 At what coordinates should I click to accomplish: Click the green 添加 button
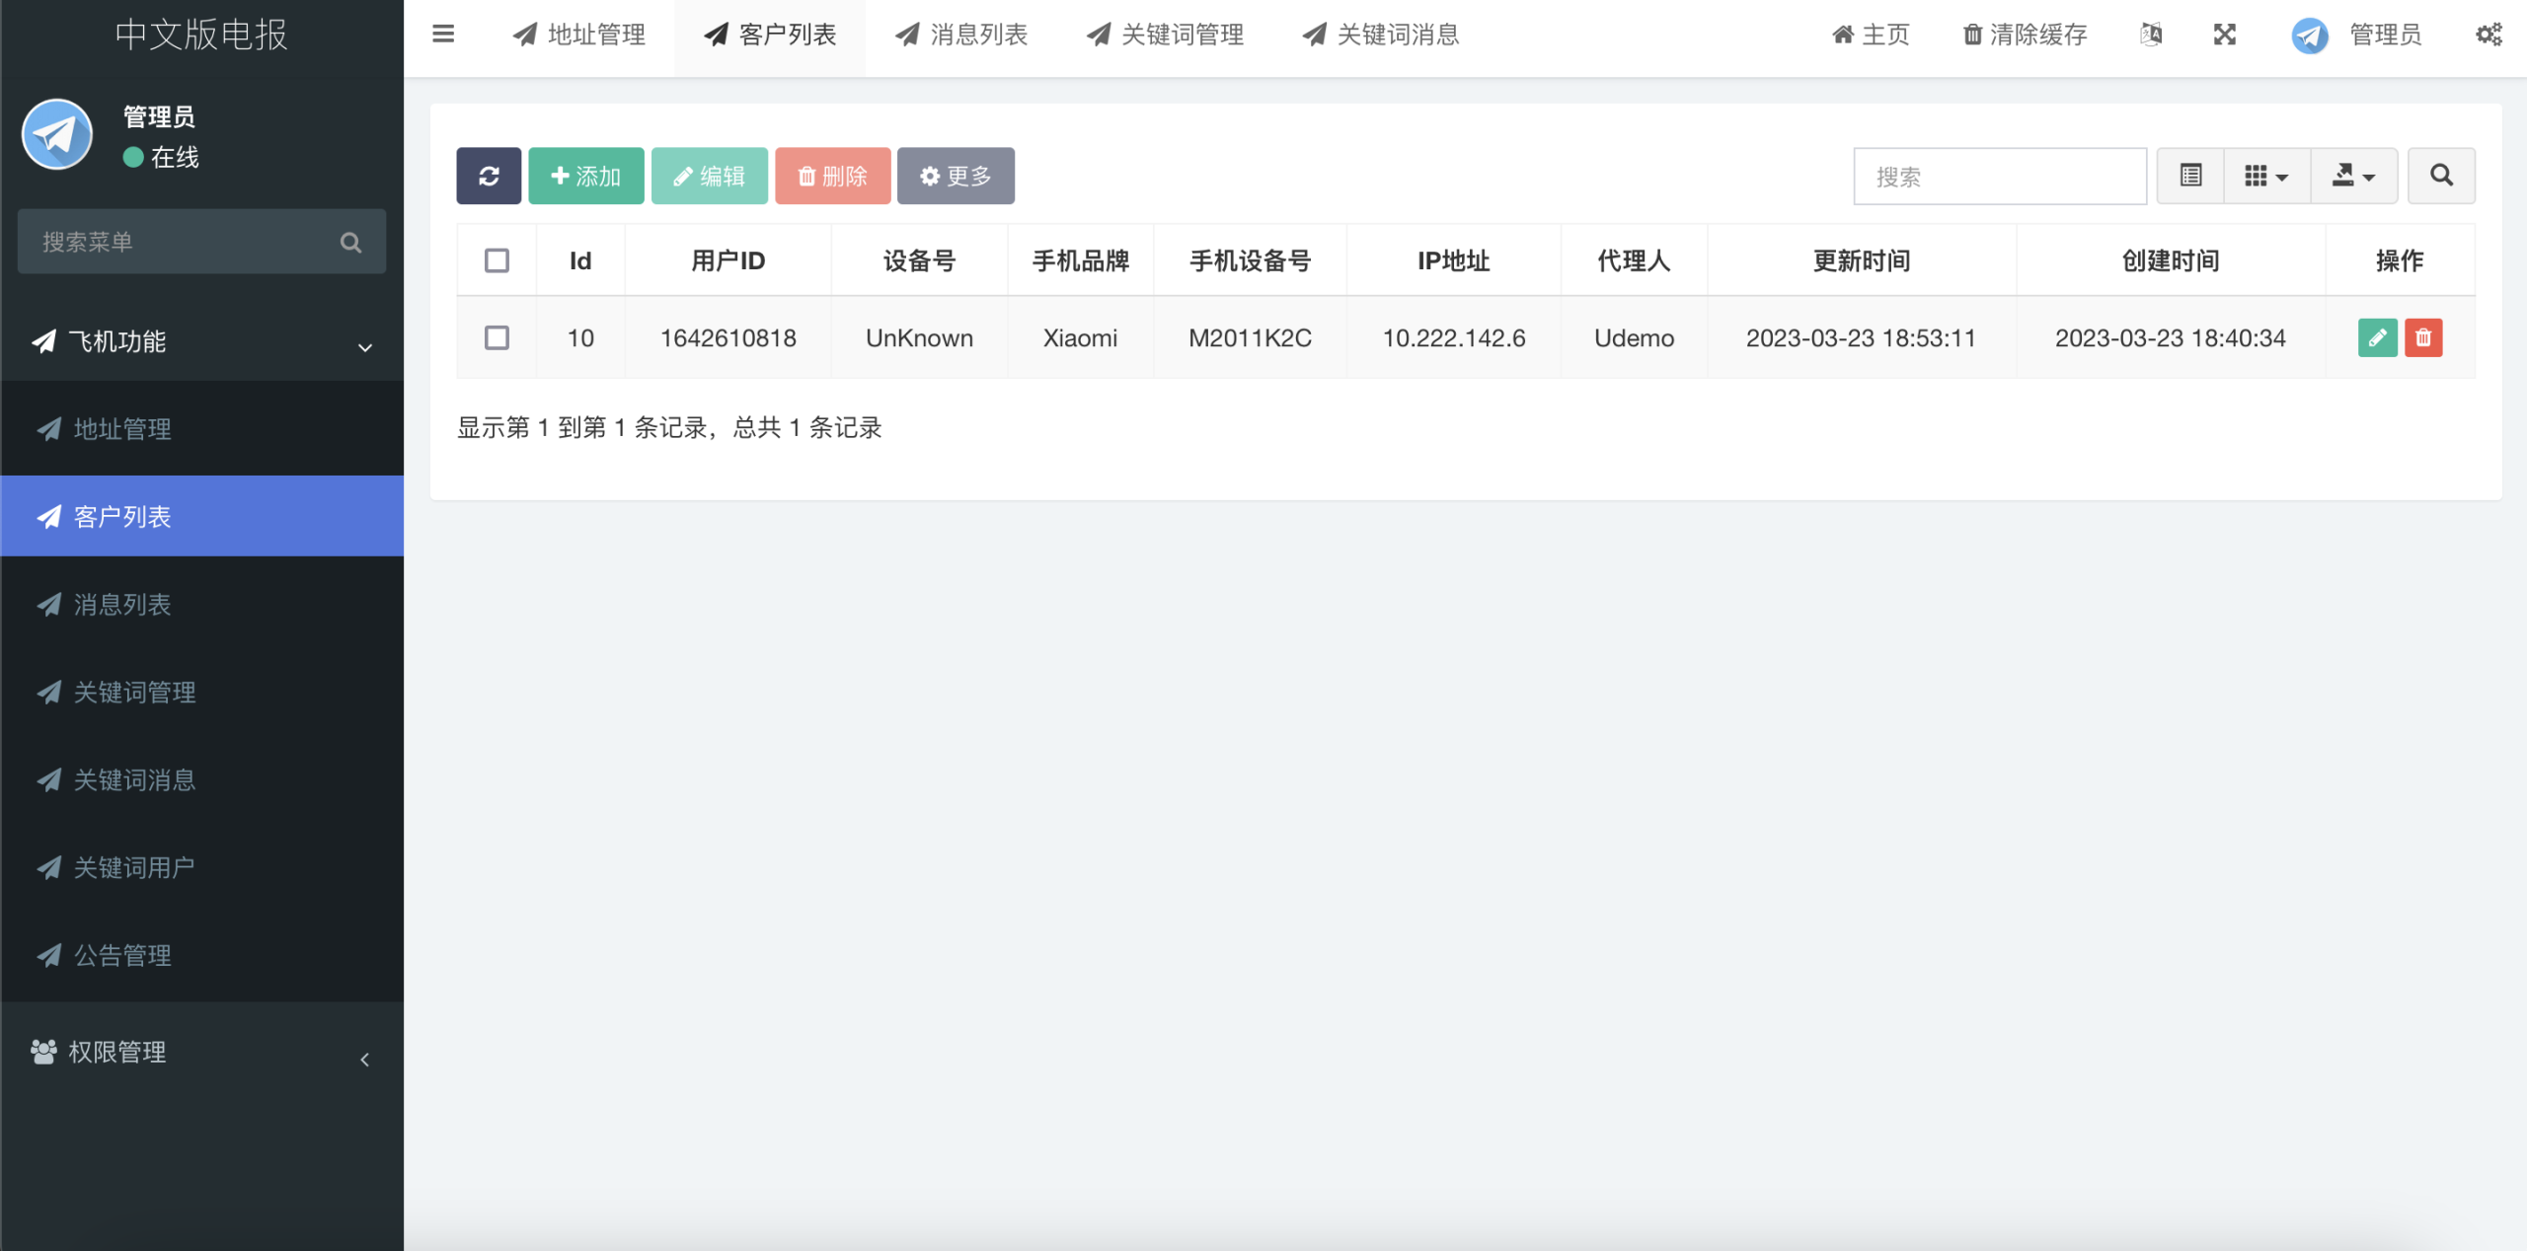coord(586,176)
